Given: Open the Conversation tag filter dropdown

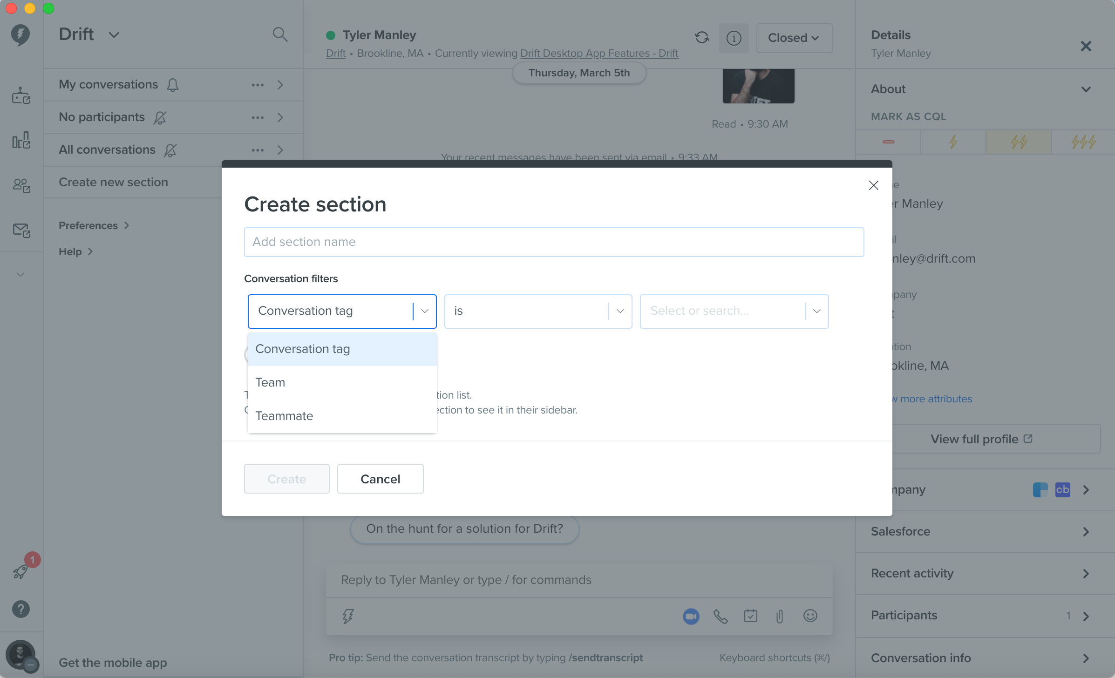Looking at the screenshot, I should click(x=342, y=311).
